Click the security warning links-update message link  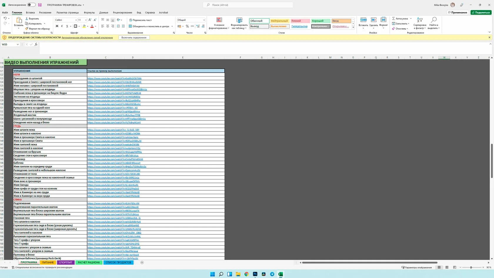(87, 38)
